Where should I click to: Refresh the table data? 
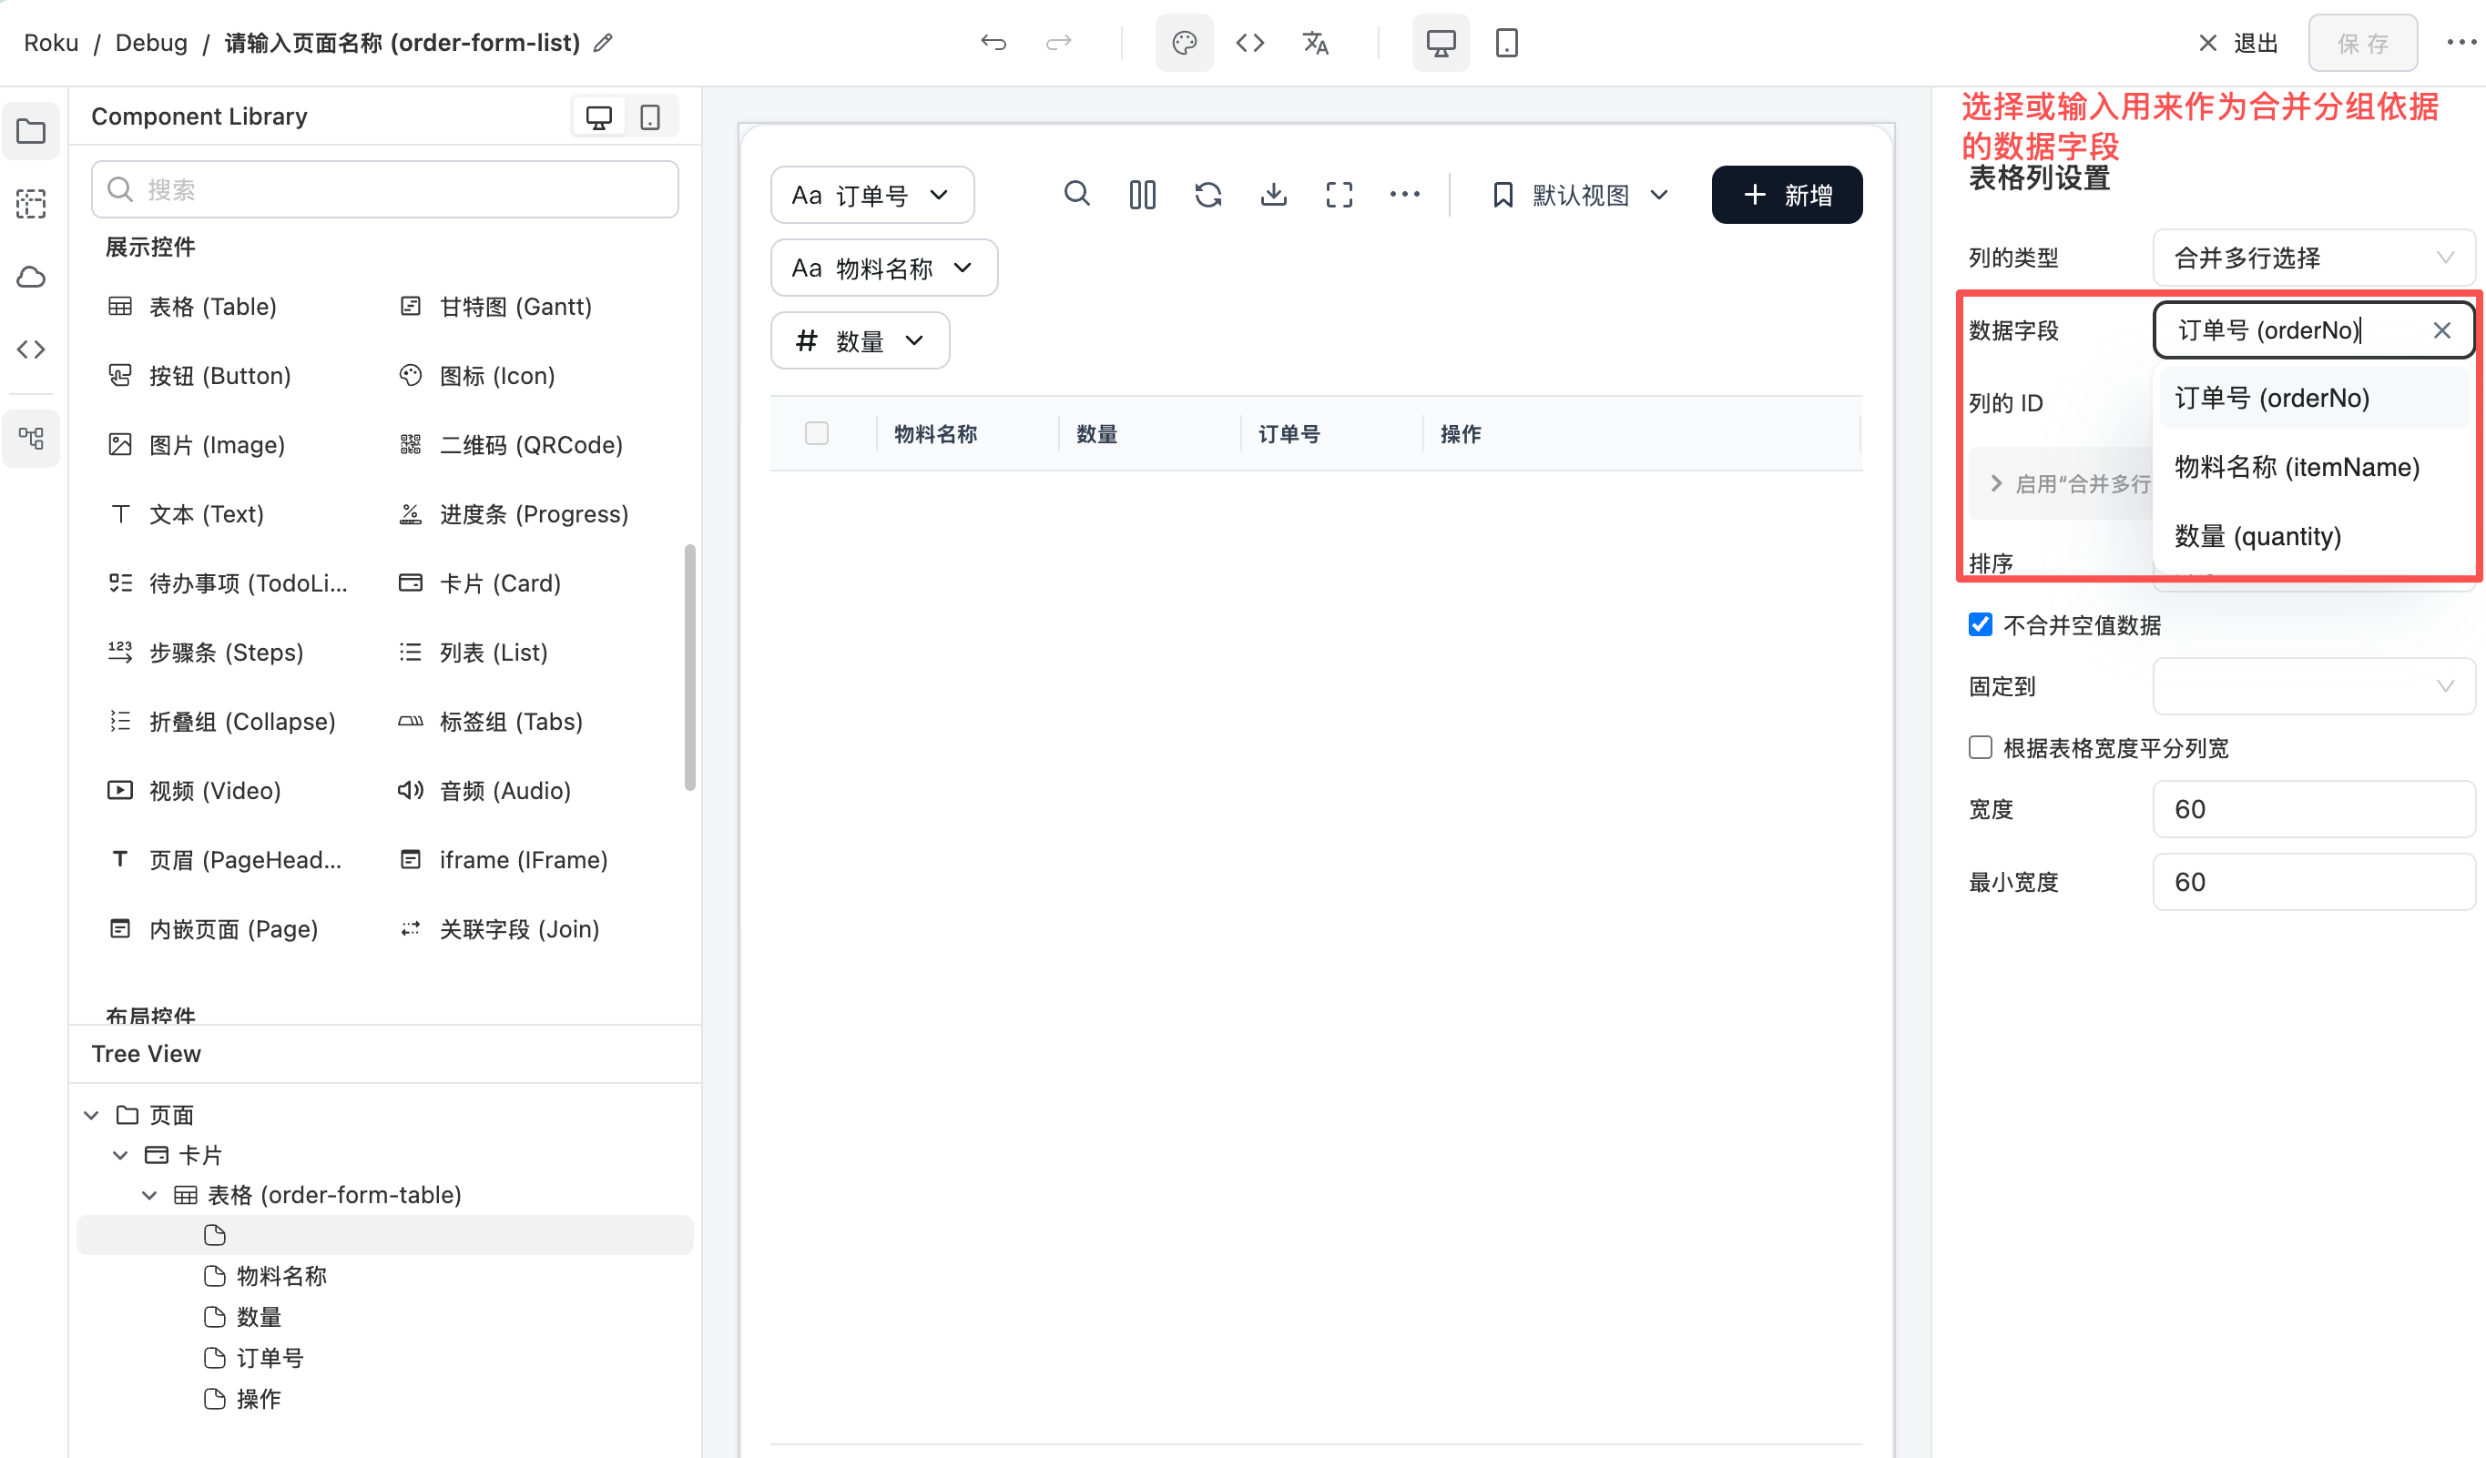click(x=1208, y=194)
